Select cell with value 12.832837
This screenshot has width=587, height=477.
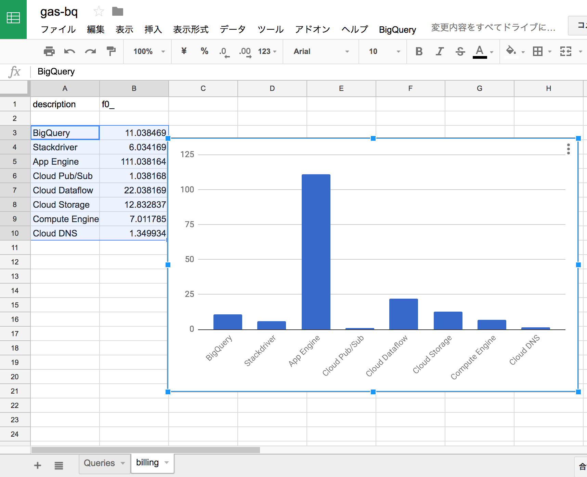coord(134,205)
